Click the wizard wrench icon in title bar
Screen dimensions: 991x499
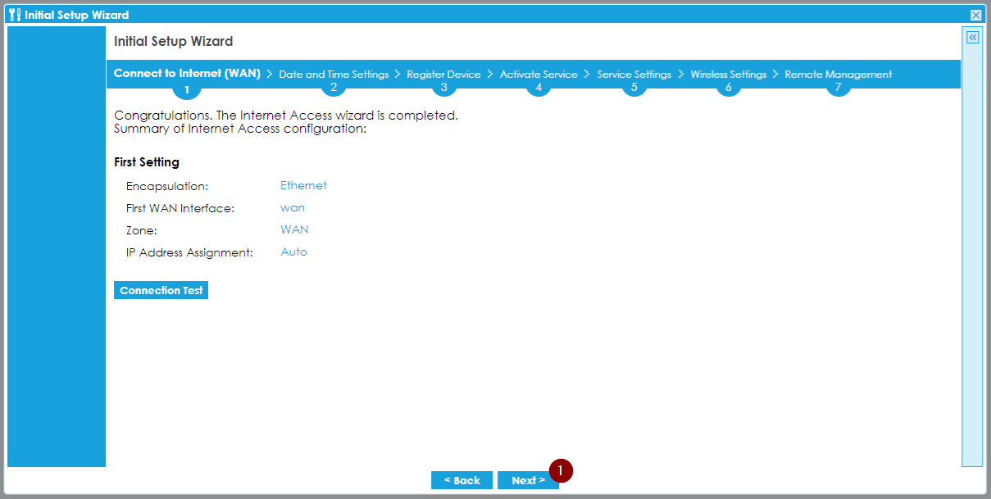click(15, 15)
